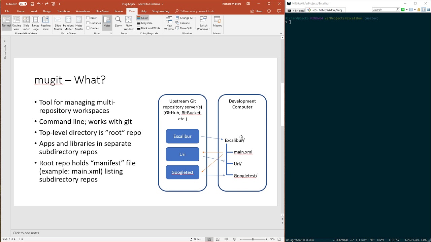Open the Zoom dialog

coord(118,22)
